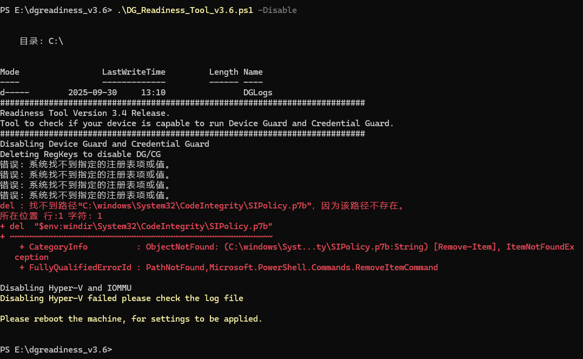The height and width of the screenshot is (359, 583).
Task: Click the red del 找不到路径 error line
Action: [202, 206]
